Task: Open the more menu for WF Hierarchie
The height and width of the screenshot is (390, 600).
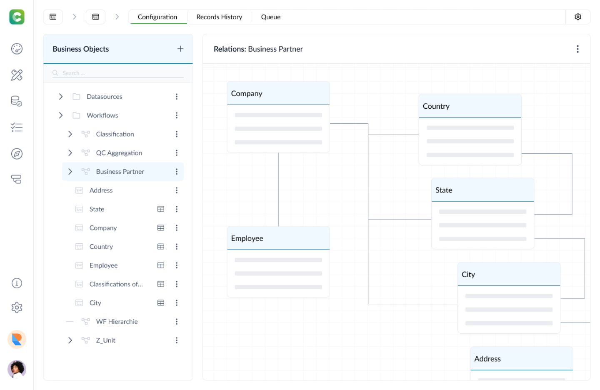Action: [177, 322]
